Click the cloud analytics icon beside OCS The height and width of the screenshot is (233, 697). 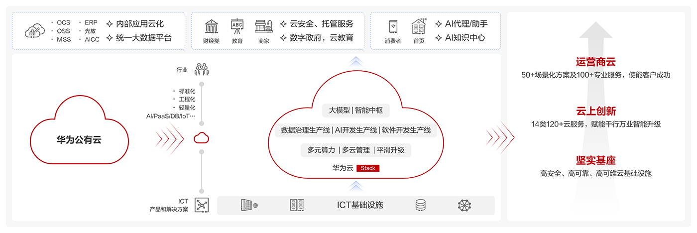[x=35, y=31]
